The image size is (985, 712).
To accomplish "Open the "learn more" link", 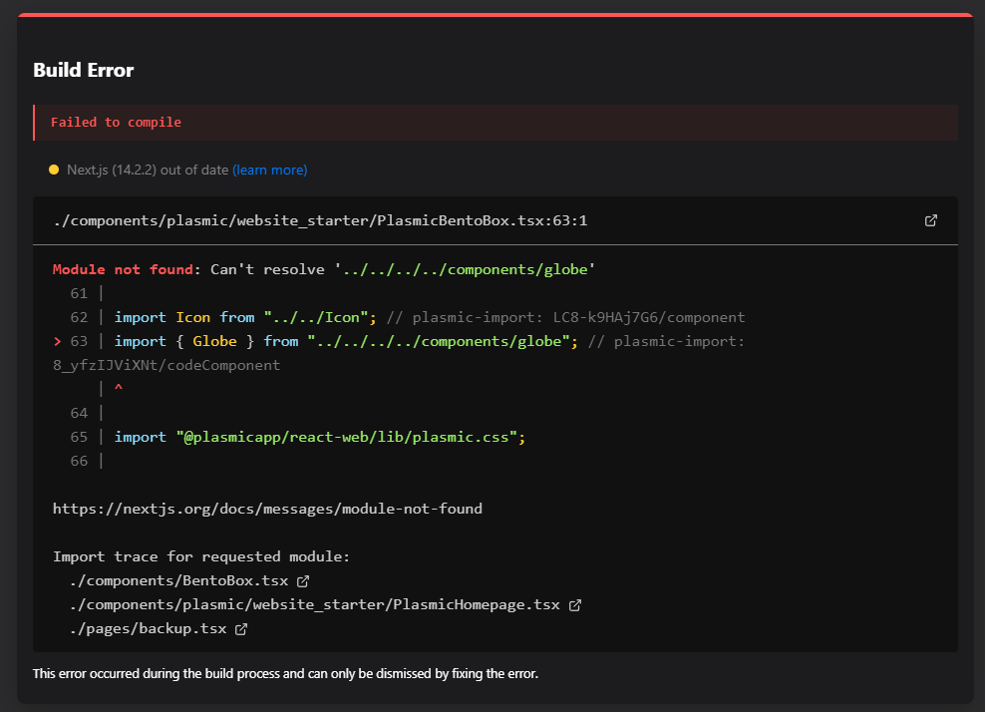I will coord(269,170).
